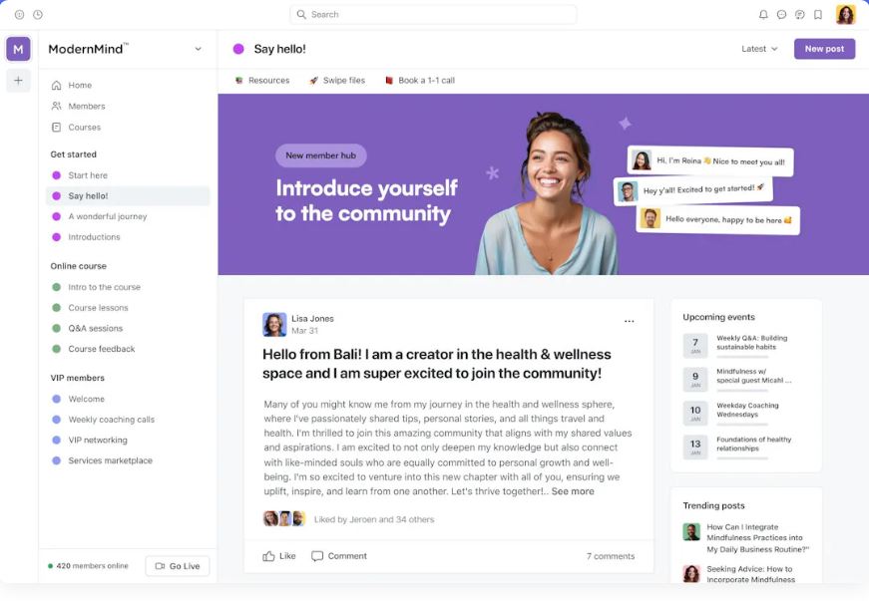The width and height of the screenshot is (869, 601).
Task: Open messages via the chat bubble icon
Action: 780,14
